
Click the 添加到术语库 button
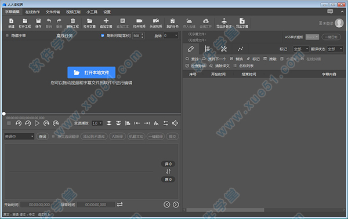(x=94, y=137)
